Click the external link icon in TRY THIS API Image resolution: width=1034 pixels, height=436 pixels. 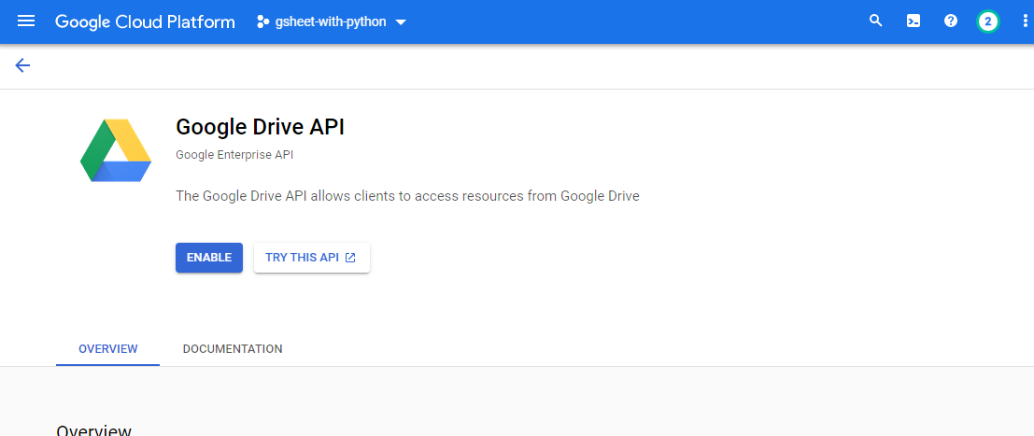pos(351,258)
